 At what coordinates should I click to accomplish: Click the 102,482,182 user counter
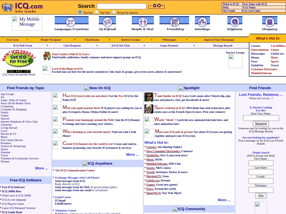pyautogui.click(x=19, y=72)
